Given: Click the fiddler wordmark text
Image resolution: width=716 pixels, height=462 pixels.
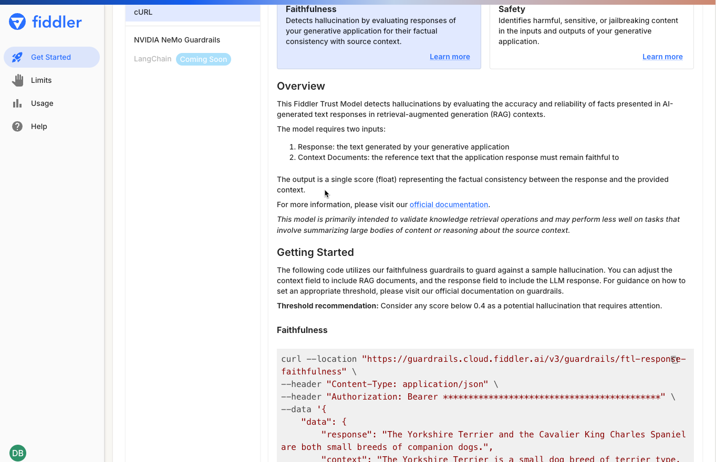Looking at the screenshot, I should click(x=57, y=22).
